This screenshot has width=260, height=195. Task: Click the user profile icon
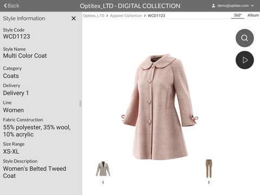pyautogui.click(x=213, y=6)
